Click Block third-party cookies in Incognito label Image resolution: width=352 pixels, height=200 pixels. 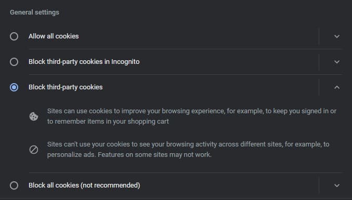[84, 62]
